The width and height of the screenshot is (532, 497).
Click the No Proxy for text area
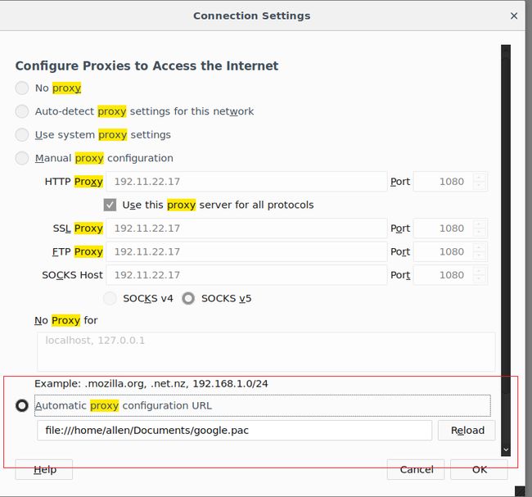tap(266, 352)
